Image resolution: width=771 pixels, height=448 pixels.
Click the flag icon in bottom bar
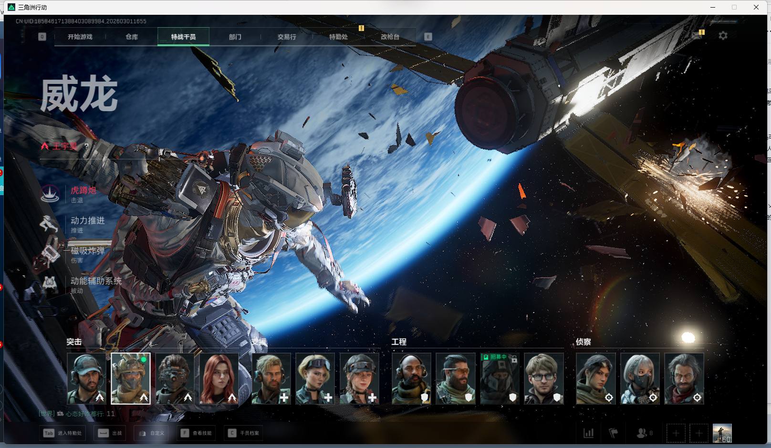pyautogui.click(x=614, y=433)
